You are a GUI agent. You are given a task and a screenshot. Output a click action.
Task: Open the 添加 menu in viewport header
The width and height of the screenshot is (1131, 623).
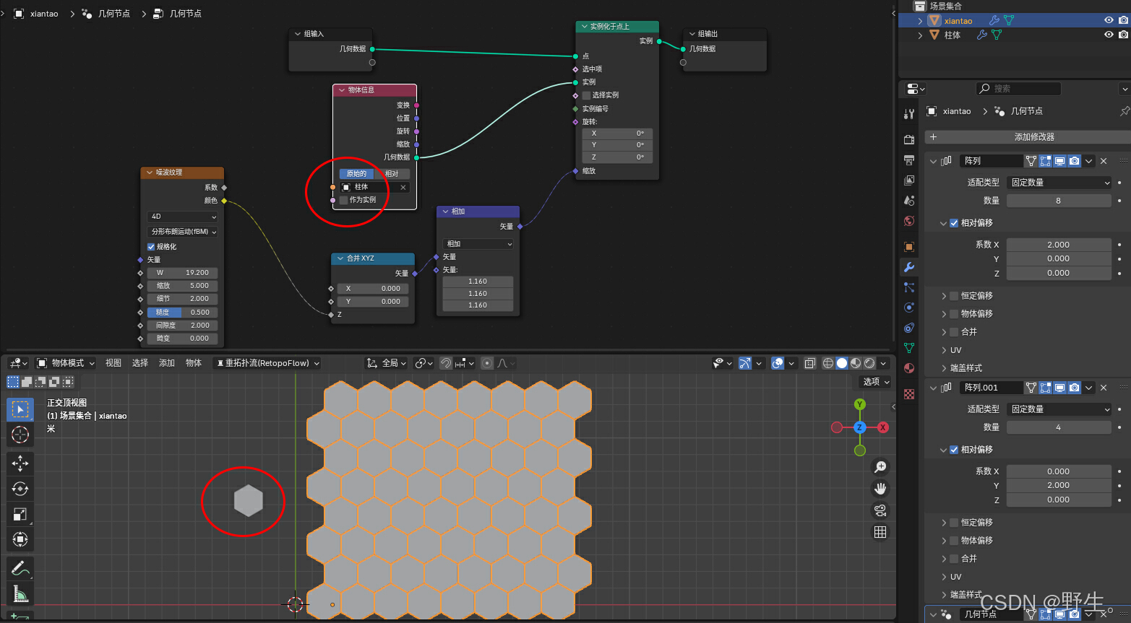click(167, 363)
